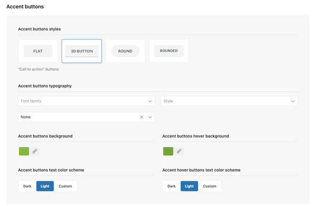The height and width of the screenshot is (206, 315).
Task: Set accent buttons text scheme to Dark
Action: pyautogui.click(x=27, y=186)
